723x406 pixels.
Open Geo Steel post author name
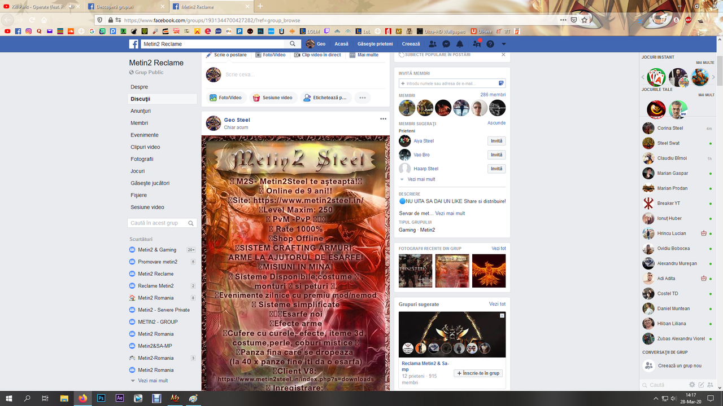(x=237, y=120)
